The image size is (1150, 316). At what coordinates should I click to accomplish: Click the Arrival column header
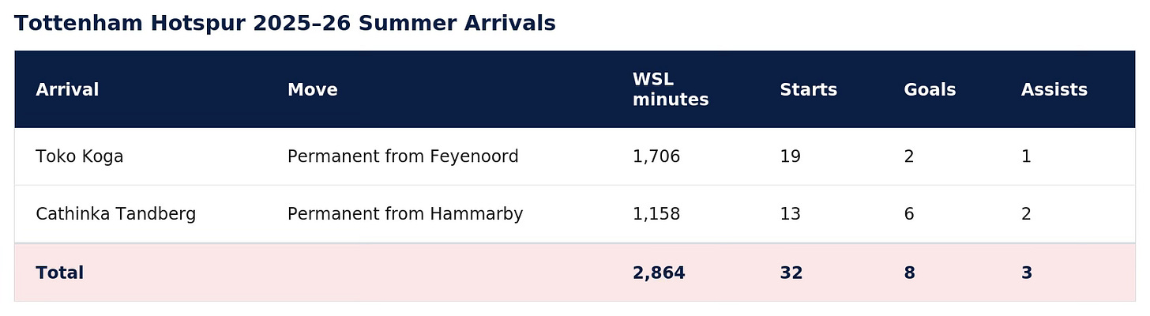[x=67, y=90]
